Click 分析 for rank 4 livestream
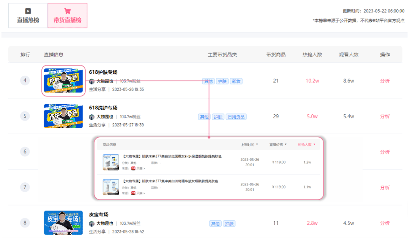Screen dimensions: 410x238 tap(385, 81)
